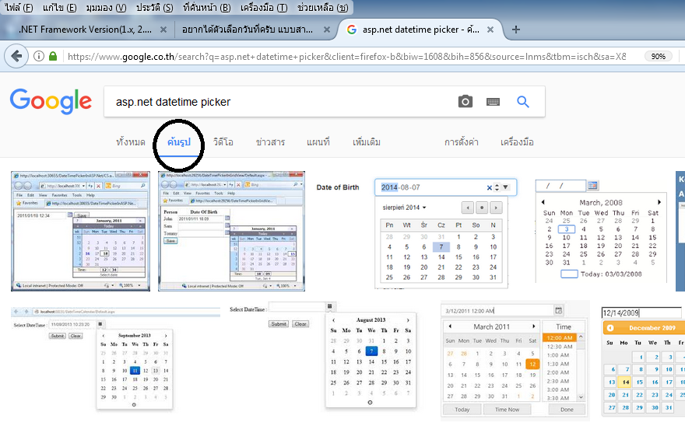The height and width of the screenshot is (426, 685).
Task: Open the แก้ไข (E) menu
Action: [x=59, y=8]
